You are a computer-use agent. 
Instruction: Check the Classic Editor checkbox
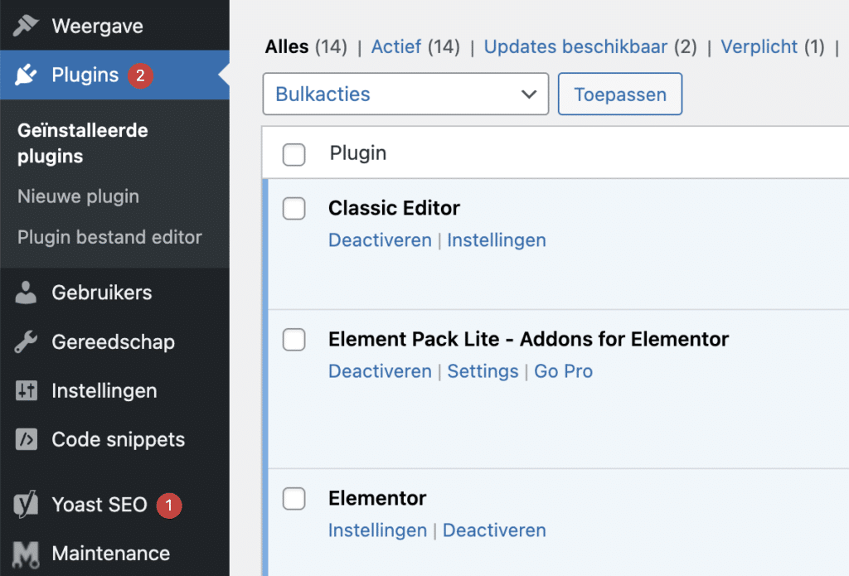(x=294, y=208)
